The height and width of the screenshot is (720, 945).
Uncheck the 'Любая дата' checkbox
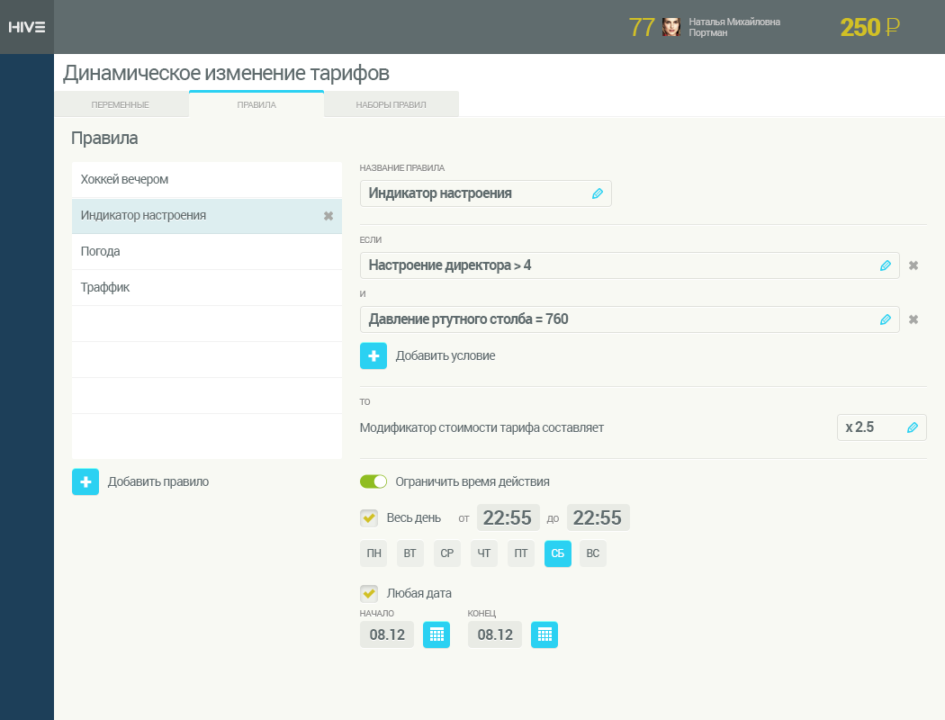pyautogui.click(x=369, y=593)
